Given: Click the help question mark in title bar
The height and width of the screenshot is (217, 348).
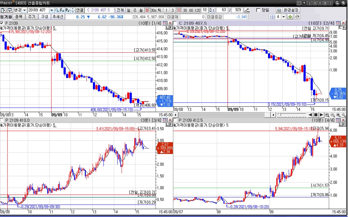Looking at the screenshot, I should coord(331,3).
